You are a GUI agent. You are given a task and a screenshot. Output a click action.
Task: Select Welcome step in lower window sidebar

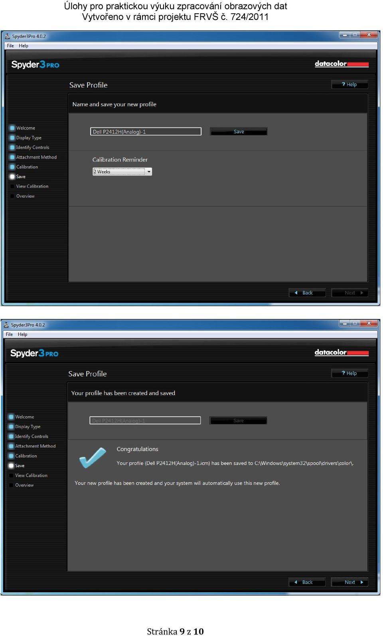(x=22, y=417)
